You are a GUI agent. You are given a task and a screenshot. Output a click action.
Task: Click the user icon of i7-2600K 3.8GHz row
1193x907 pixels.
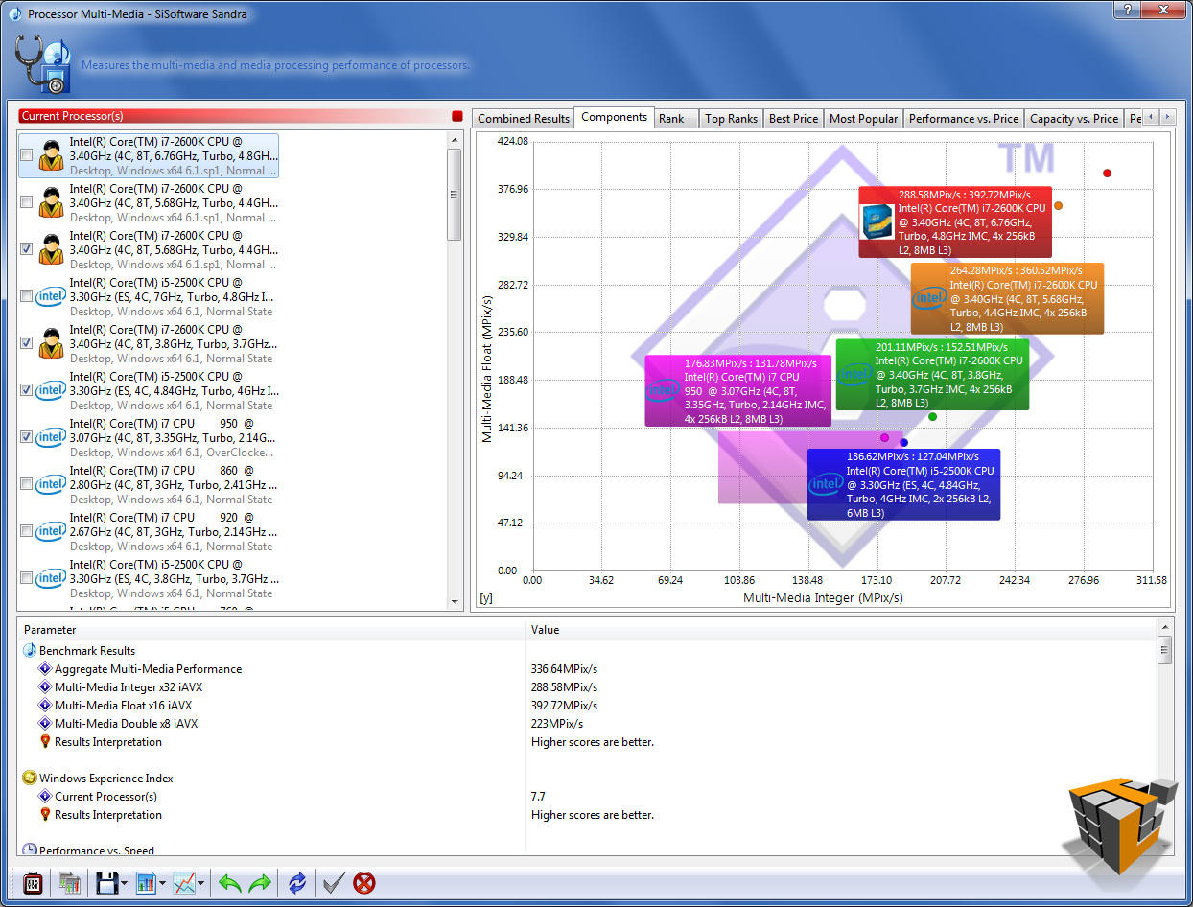click(51, 343)
